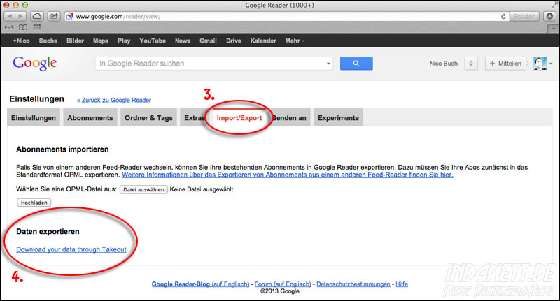Open Reading List glasses icon
This screenshot has height=301, width=560.
[9, 27]
